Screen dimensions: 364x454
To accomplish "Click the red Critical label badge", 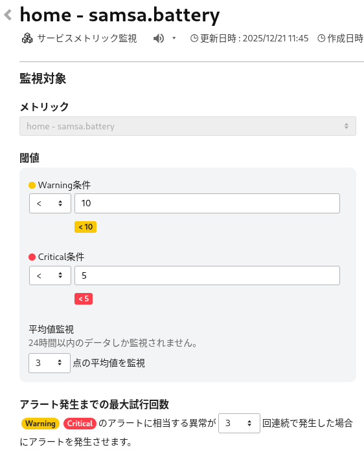I will [x=80, y=424].
